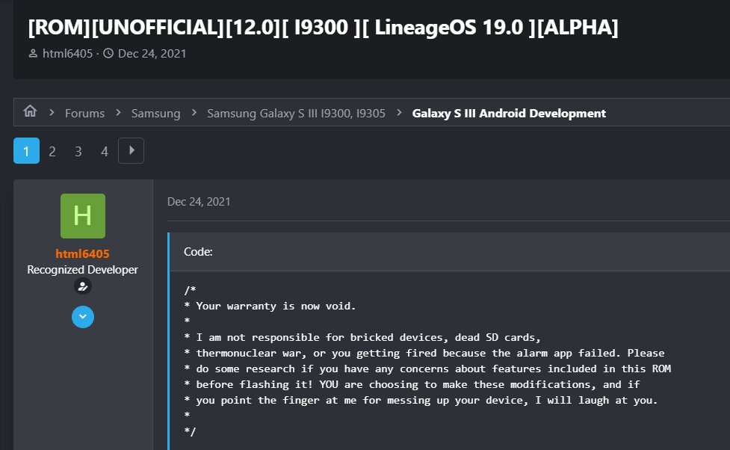Click the Code block header above the disclaimer

(197, 251)
